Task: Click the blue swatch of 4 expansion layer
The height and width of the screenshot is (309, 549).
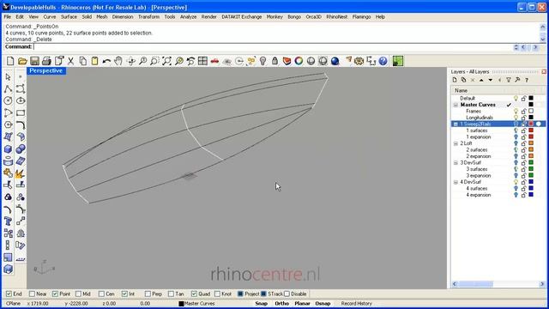Action: 531,195
